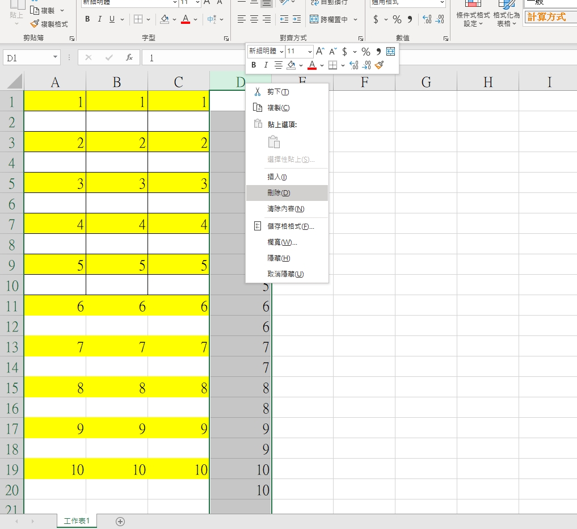Open the 條件式格式設定 menu
This screenshot has height=529, width=577.
473,14
